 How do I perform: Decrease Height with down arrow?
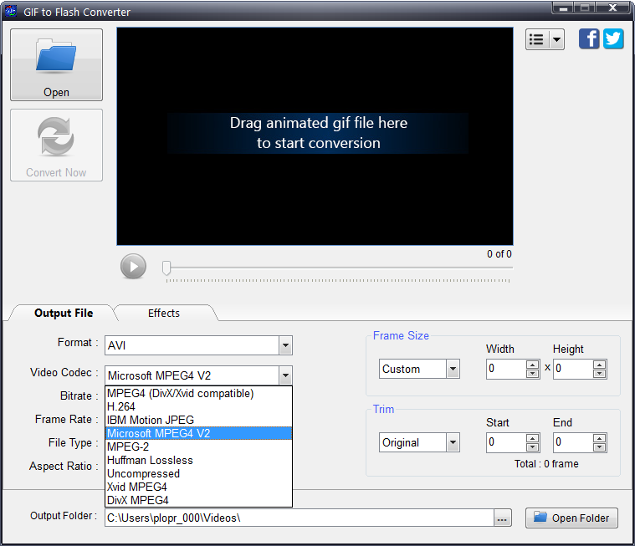point(599,374)
